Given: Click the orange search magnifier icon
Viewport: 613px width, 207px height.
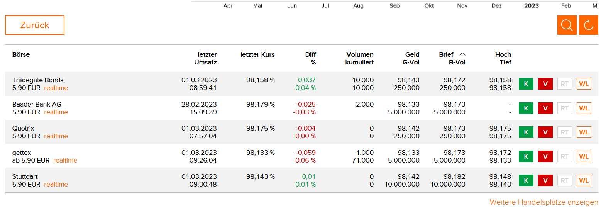Looking at the screenshot, I should click(x=567, y=25).
